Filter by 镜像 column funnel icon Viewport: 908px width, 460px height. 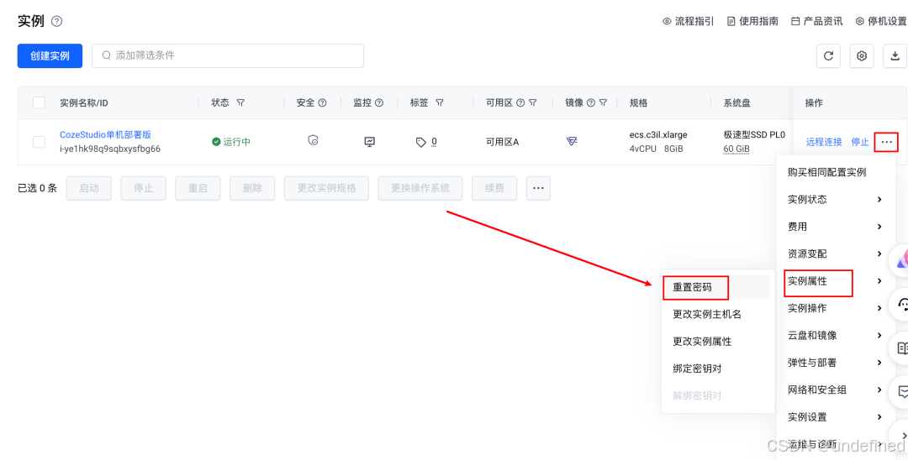604,103
